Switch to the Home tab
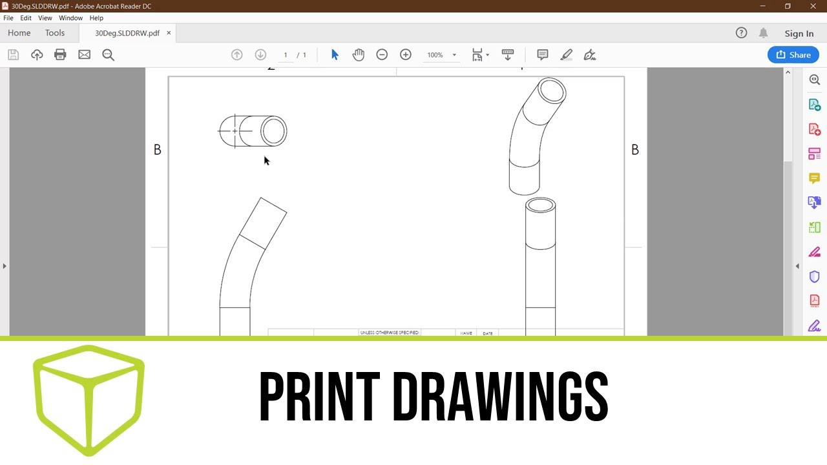 coord(19,33)
